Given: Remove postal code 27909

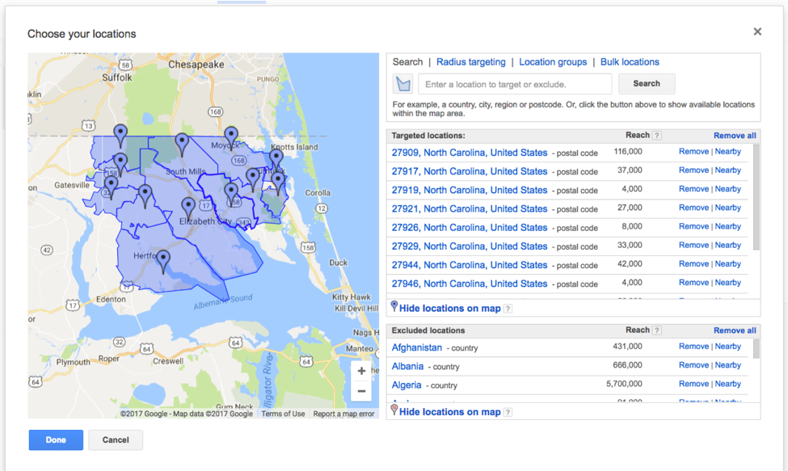Looking at the screenshot, I should click(x=693, y=152).
